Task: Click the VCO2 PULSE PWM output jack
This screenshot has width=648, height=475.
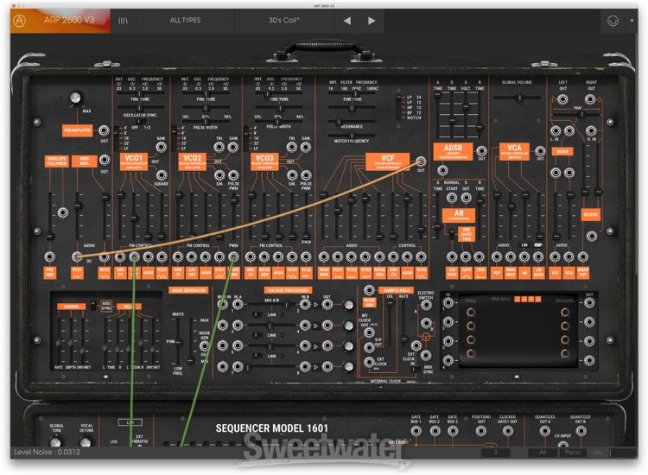Action: (x=233, y=174)
